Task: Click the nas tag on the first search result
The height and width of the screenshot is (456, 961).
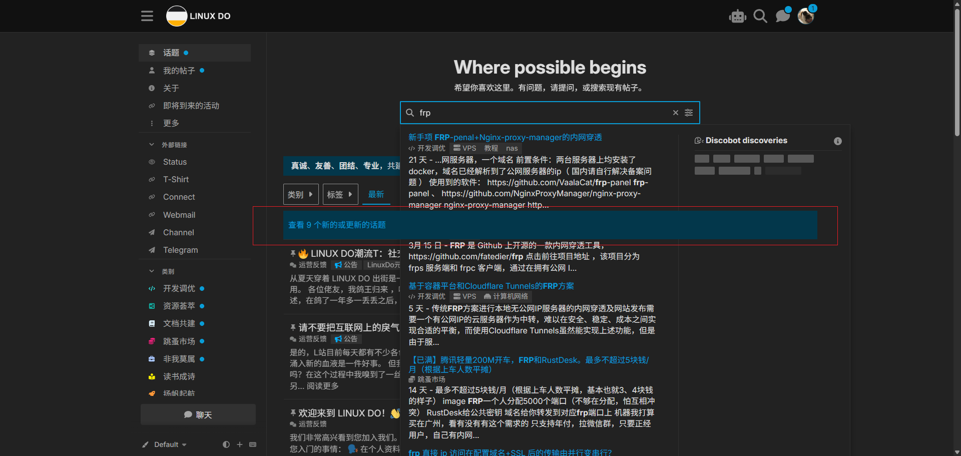Action: (x=512, y=148)
